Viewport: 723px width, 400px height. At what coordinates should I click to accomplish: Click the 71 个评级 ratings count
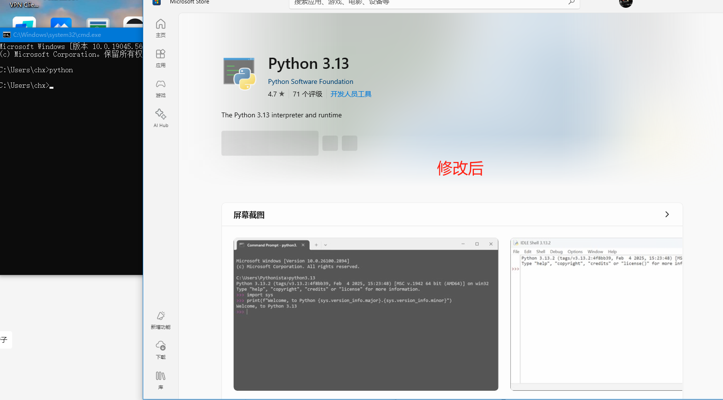(x=307, y=94)
